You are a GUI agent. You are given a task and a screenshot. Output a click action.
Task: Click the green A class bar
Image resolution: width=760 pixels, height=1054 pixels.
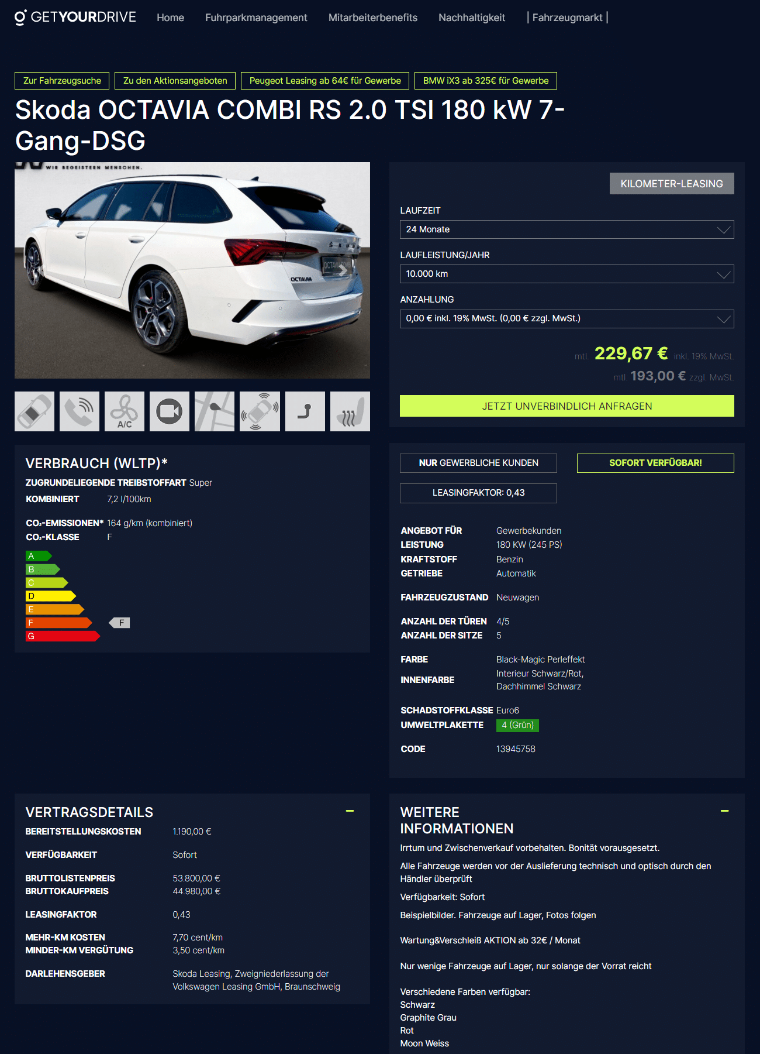39,556
